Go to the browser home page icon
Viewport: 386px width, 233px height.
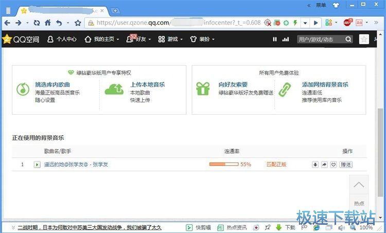click(48, 23)
